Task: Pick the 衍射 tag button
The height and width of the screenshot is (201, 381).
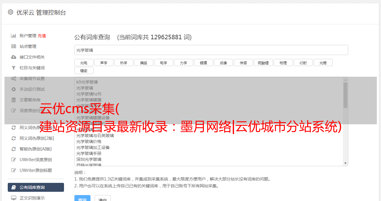Action: click(x=303, y=62)
